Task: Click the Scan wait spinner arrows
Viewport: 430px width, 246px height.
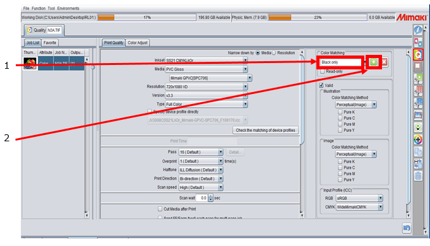Action: 211,198
